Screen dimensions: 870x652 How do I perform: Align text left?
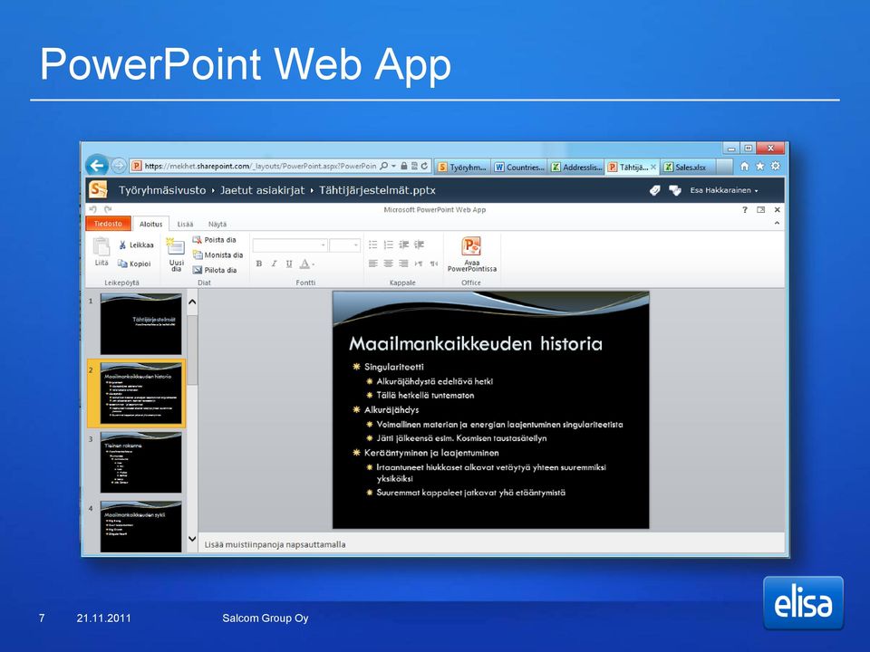(x=372, y=264)
